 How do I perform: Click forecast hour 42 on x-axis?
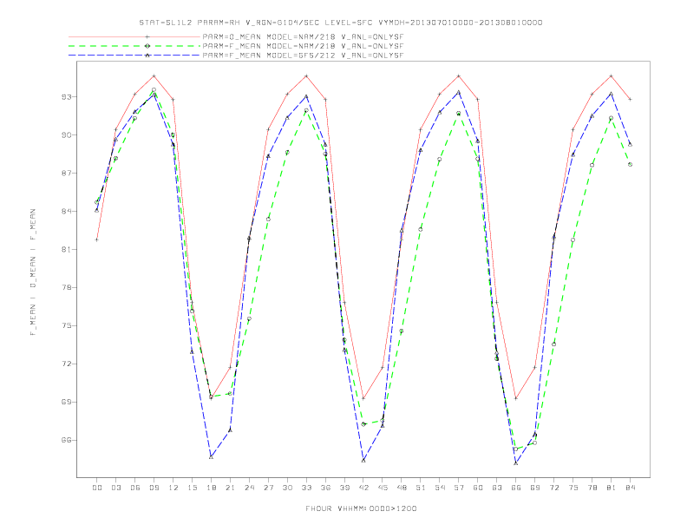click(363, 488)
